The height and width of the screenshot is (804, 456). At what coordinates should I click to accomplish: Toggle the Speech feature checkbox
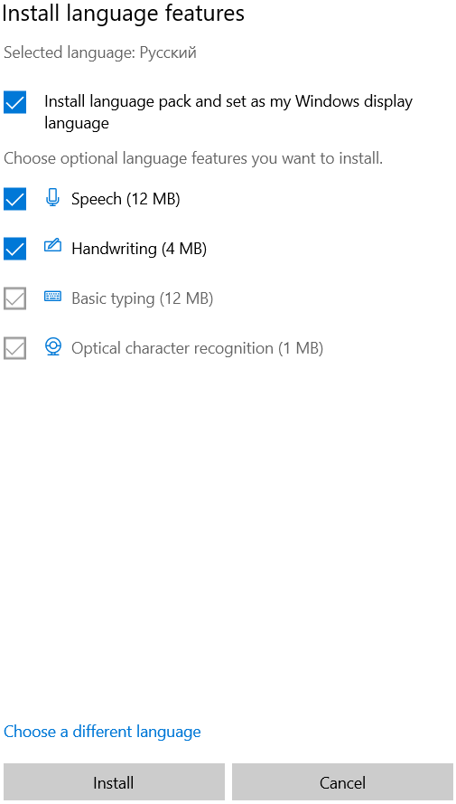[x=14, y=198]
